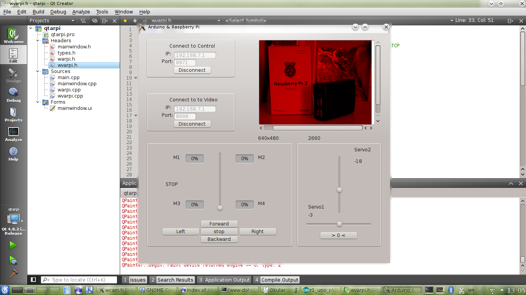Image resolution: width=526 pixels, height=295 pixels.
Task: Build the project with the hammer icon
Action: pyautogui.click(x=13, y=273)
